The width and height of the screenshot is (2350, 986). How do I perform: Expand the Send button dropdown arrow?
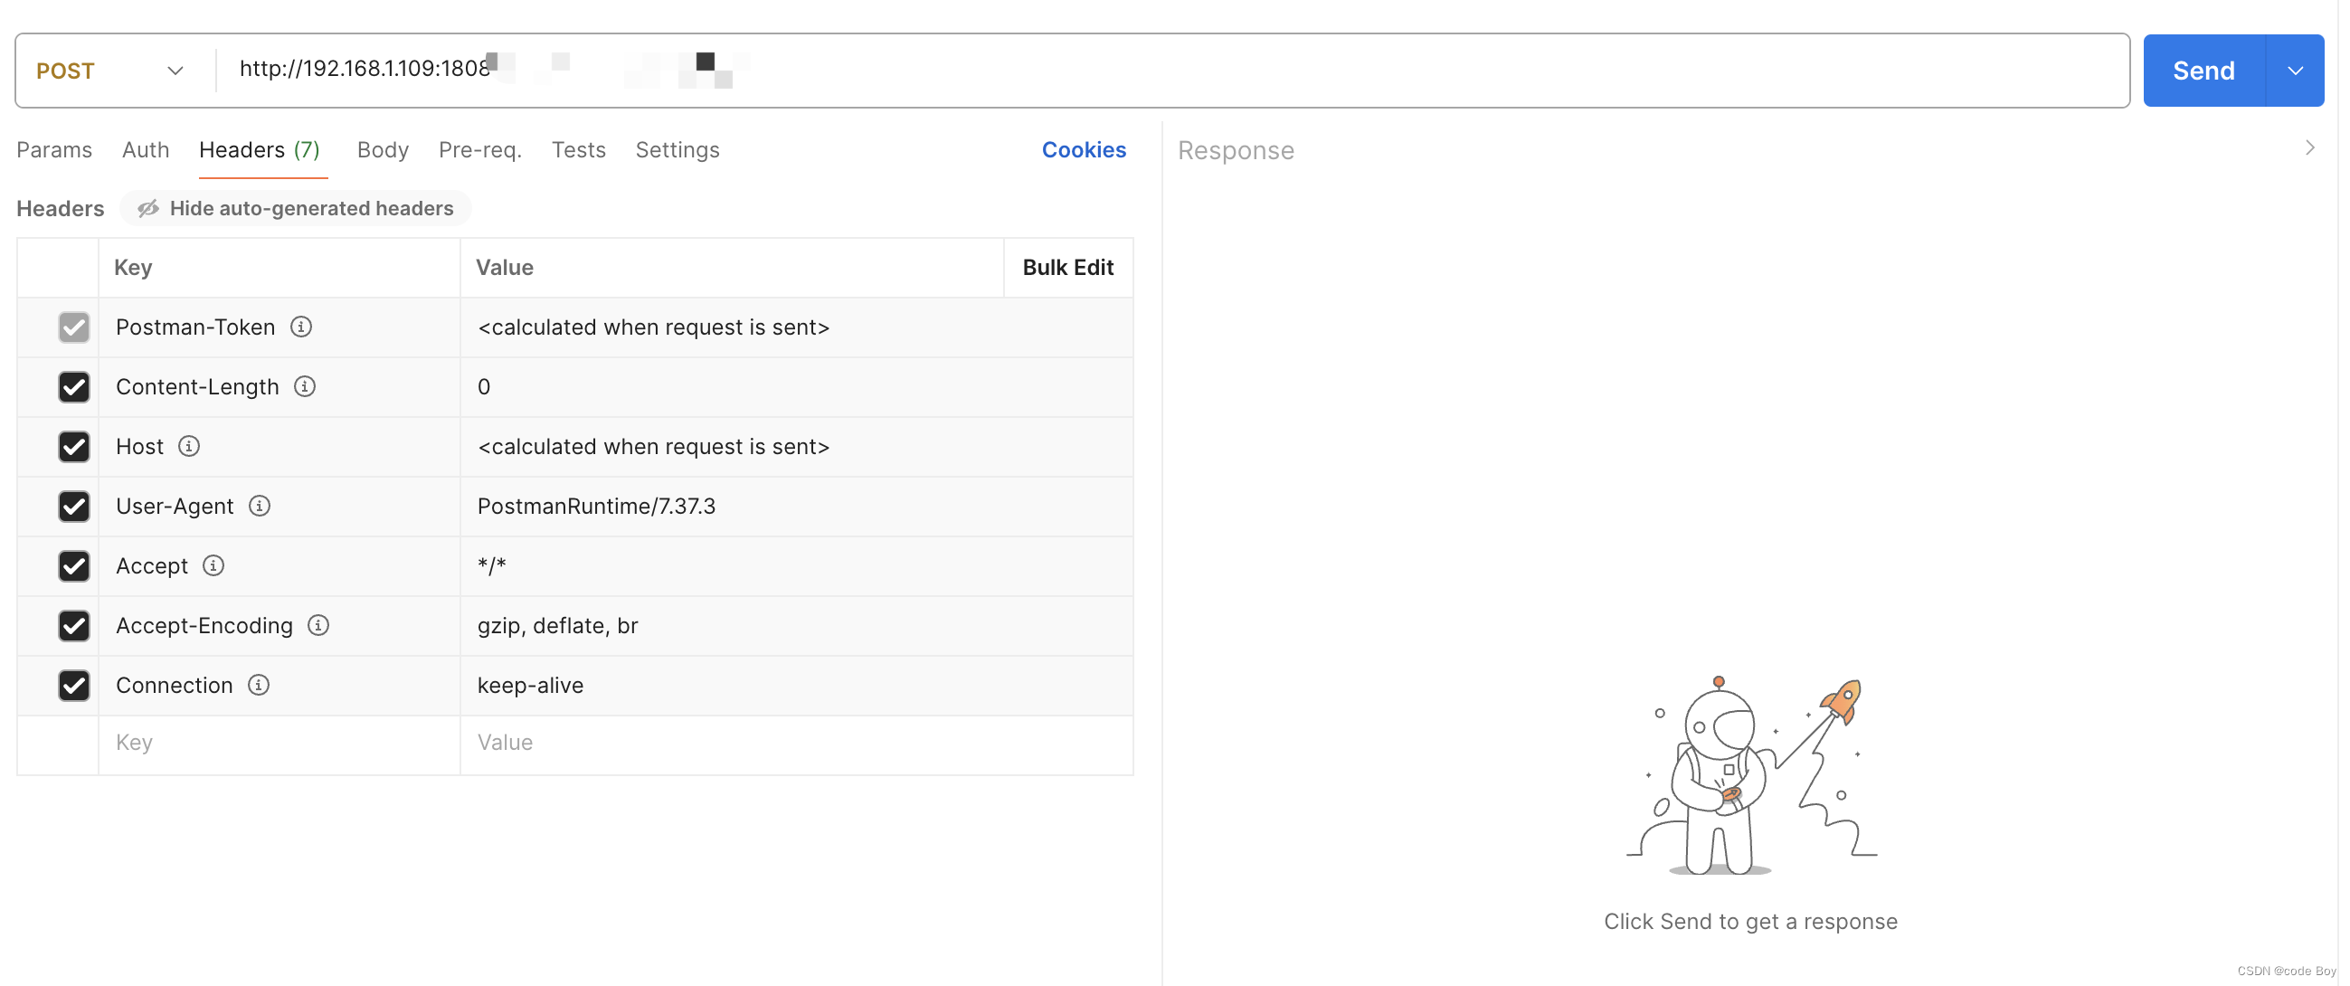click(2295, 71)
